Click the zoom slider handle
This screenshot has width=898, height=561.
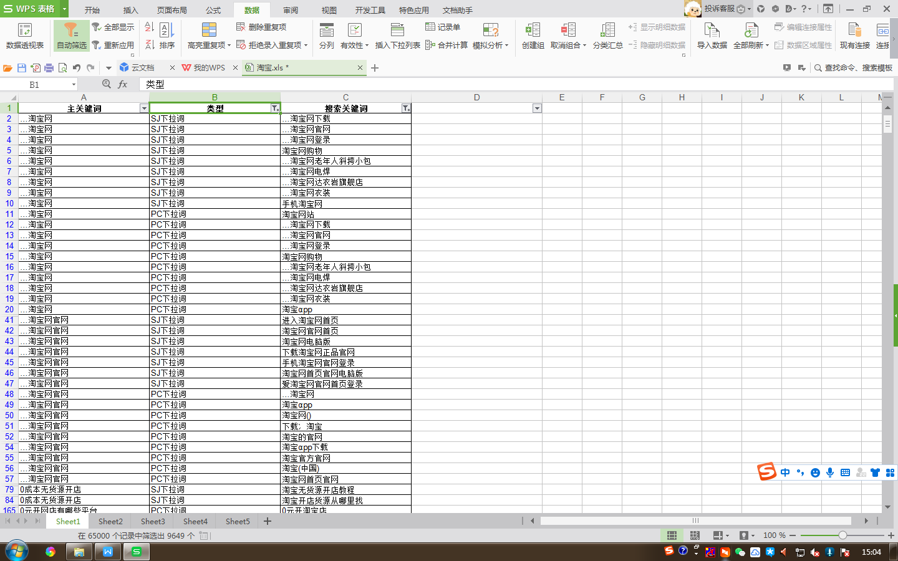(842, 535)
